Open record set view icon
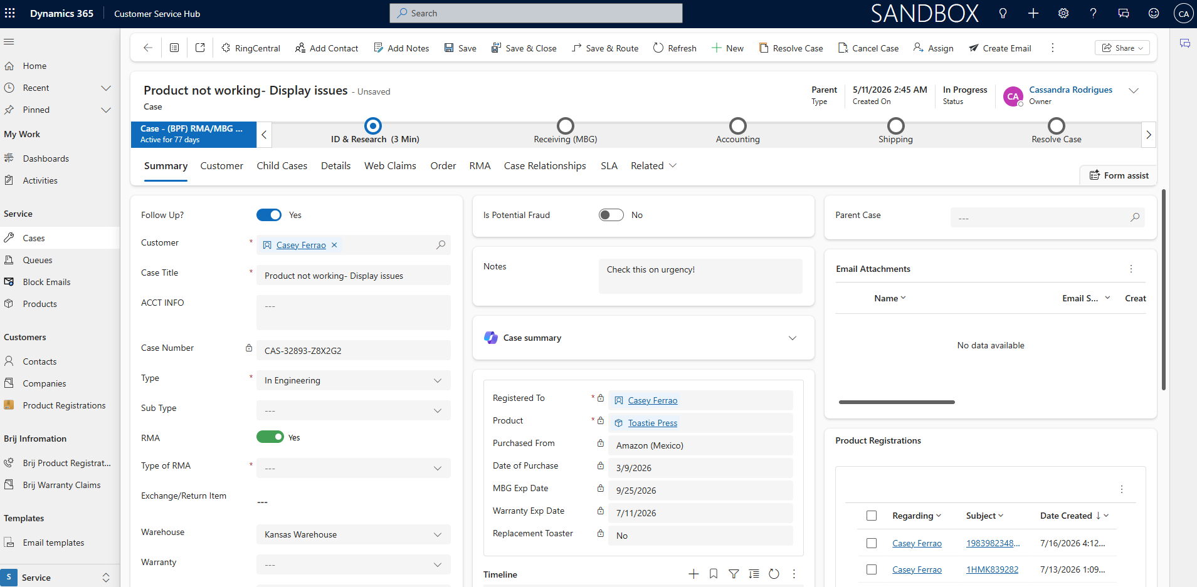 coord(174,48)
